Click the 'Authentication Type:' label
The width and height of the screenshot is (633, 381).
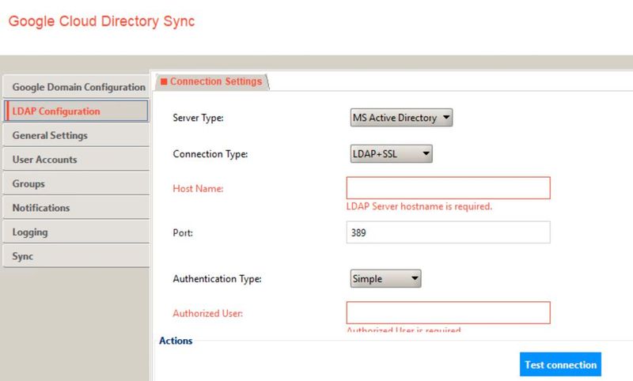pos(217,279)
